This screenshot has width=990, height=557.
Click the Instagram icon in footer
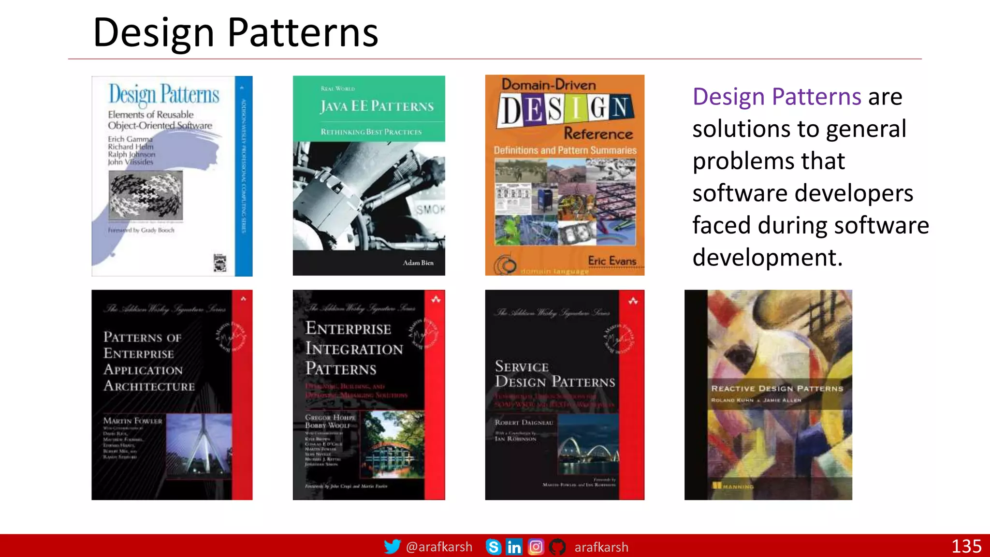[x=536, y=547]
